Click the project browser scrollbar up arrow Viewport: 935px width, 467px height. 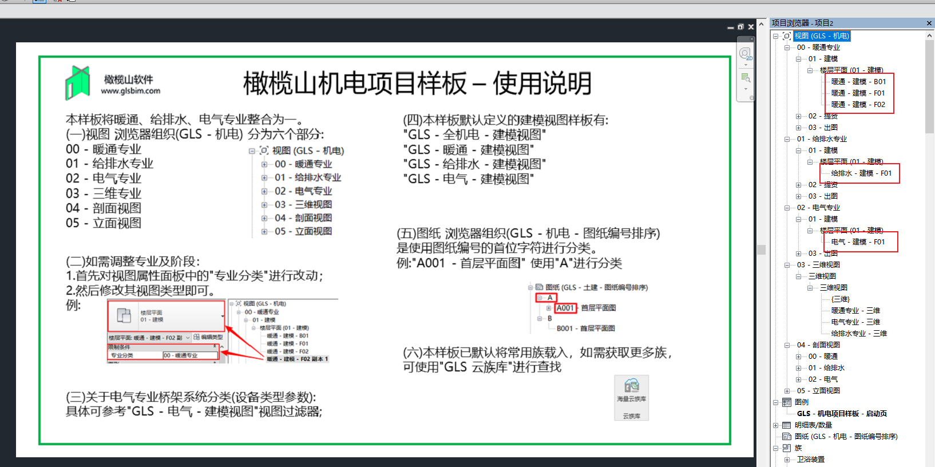[930, 35]
